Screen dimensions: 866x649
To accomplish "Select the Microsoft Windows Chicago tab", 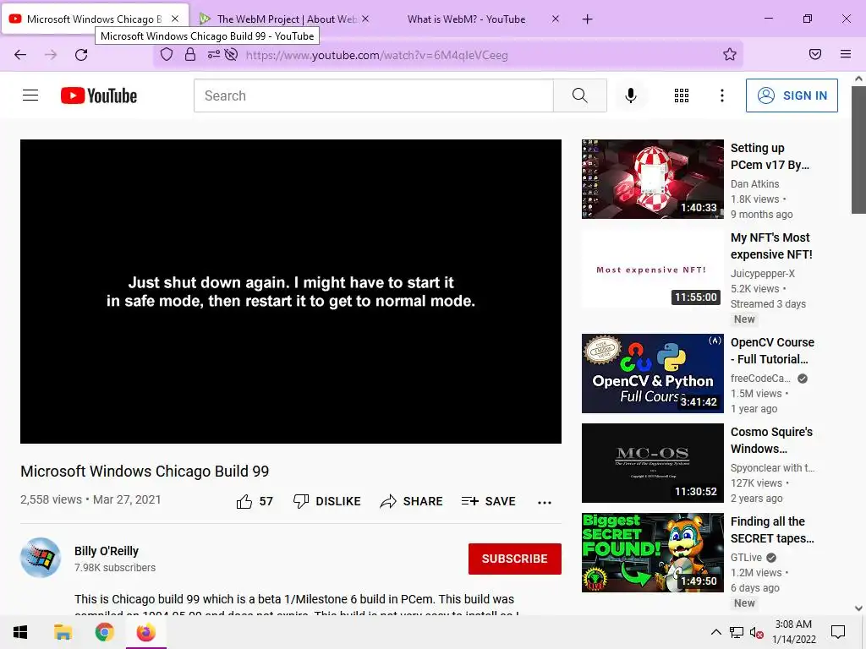I will pos(95,19).
